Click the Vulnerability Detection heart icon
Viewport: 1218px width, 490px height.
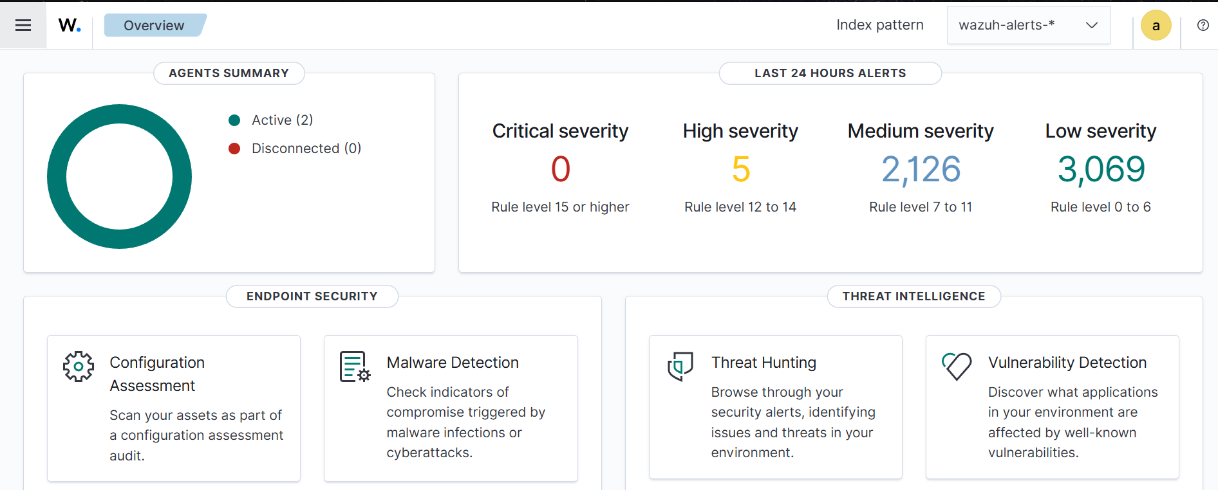click(957, 366)
